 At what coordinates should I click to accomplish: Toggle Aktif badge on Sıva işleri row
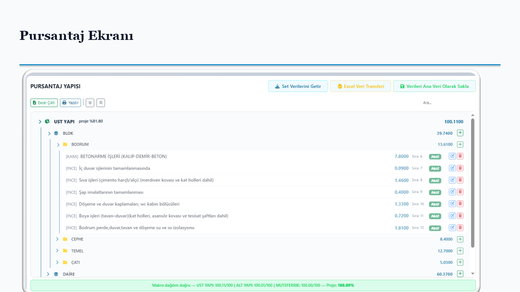point(435,180)
